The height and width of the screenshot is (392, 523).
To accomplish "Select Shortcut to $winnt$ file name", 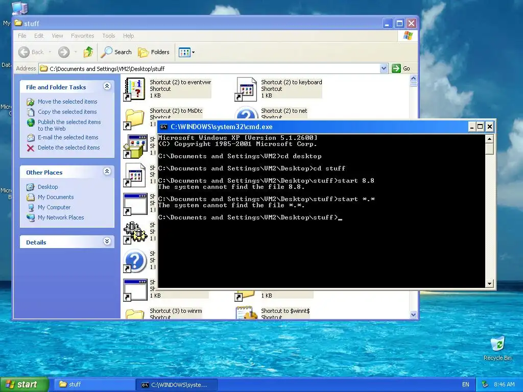I will pyautogui.click(x=285, y=311).
